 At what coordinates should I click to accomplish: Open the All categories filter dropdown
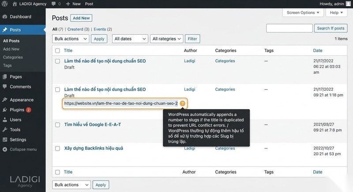167,39
